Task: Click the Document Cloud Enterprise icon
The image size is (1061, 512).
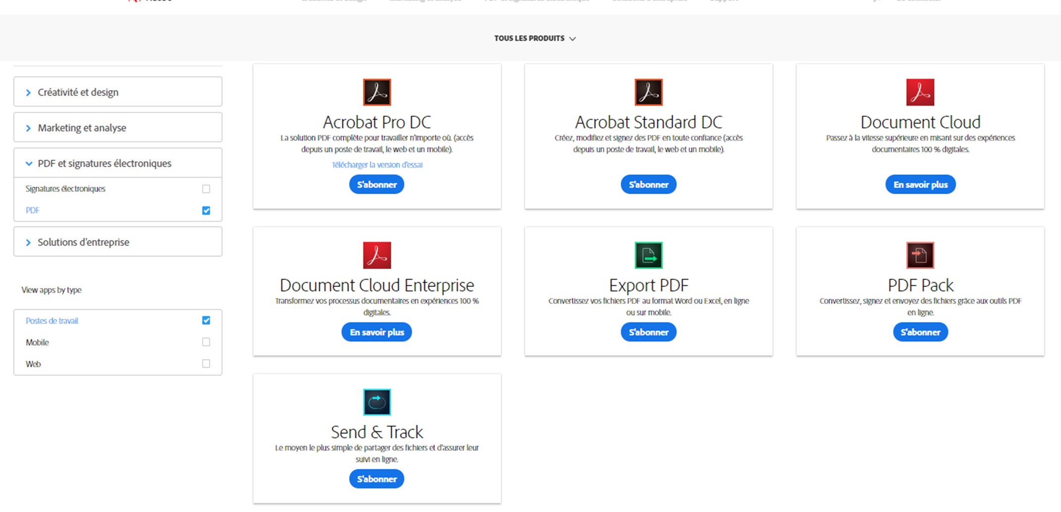Action: [377, 255]
